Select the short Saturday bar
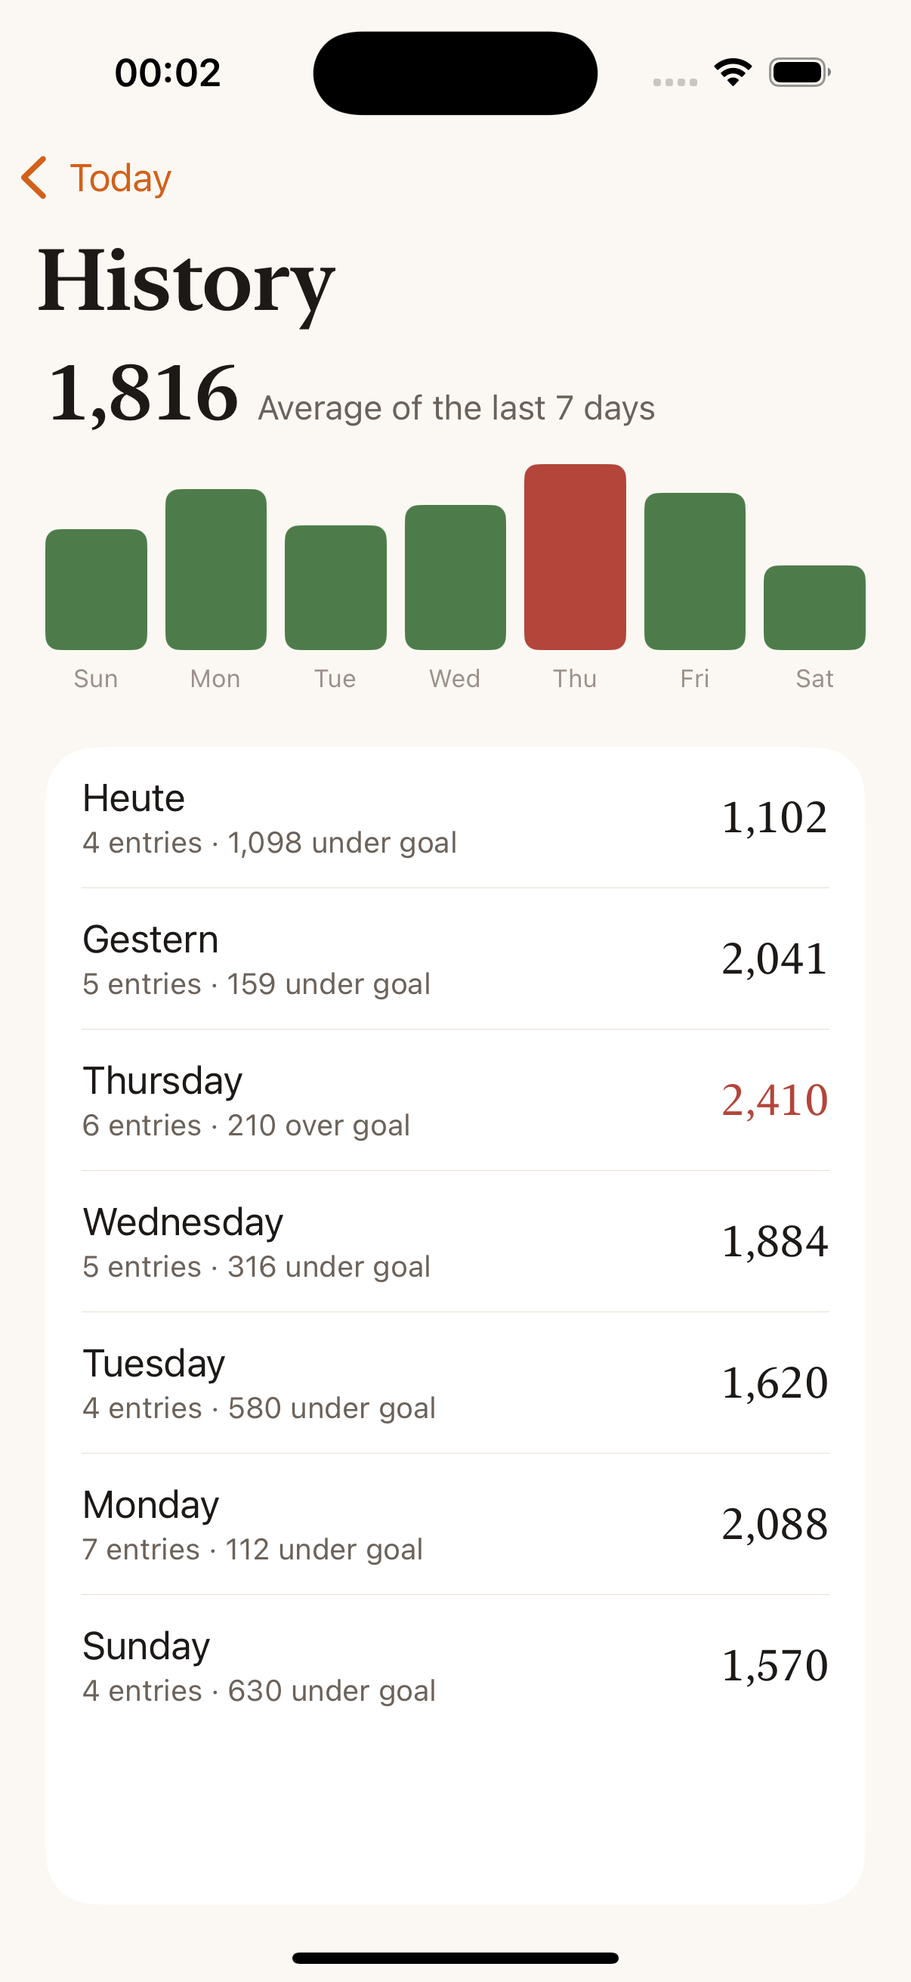The width and height of the screenshot is (911, 1982). 814,608
